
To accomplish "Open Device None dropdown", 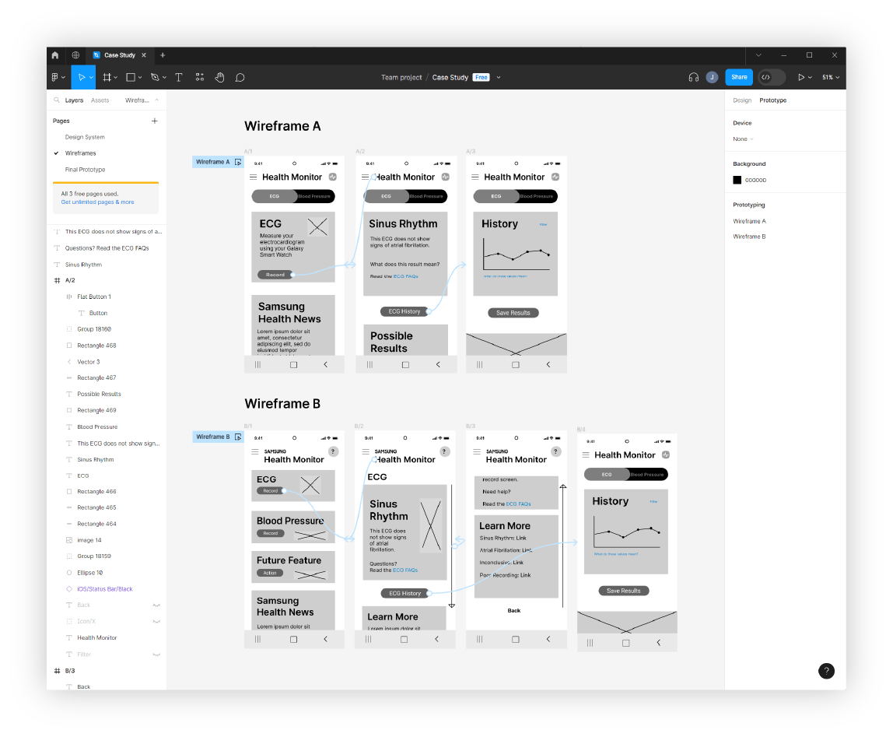I will tap(743, 139).
